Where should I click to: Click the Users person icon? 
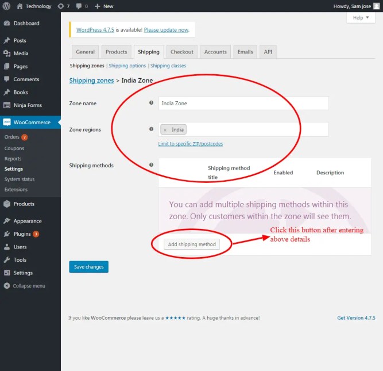pos(7,247)
